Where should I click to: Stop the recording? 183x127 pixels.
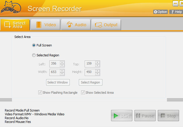(168, 116)
